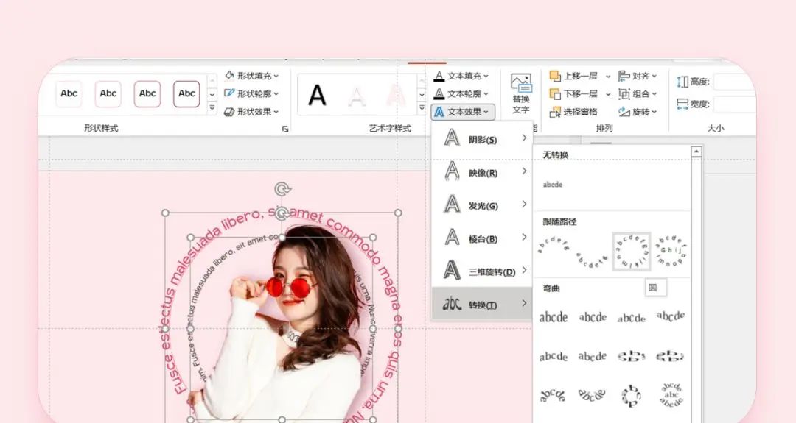Select the faded pink A WordArt style
The height and width of the screenshot is (423, 796).
click(x=396, y=95)
